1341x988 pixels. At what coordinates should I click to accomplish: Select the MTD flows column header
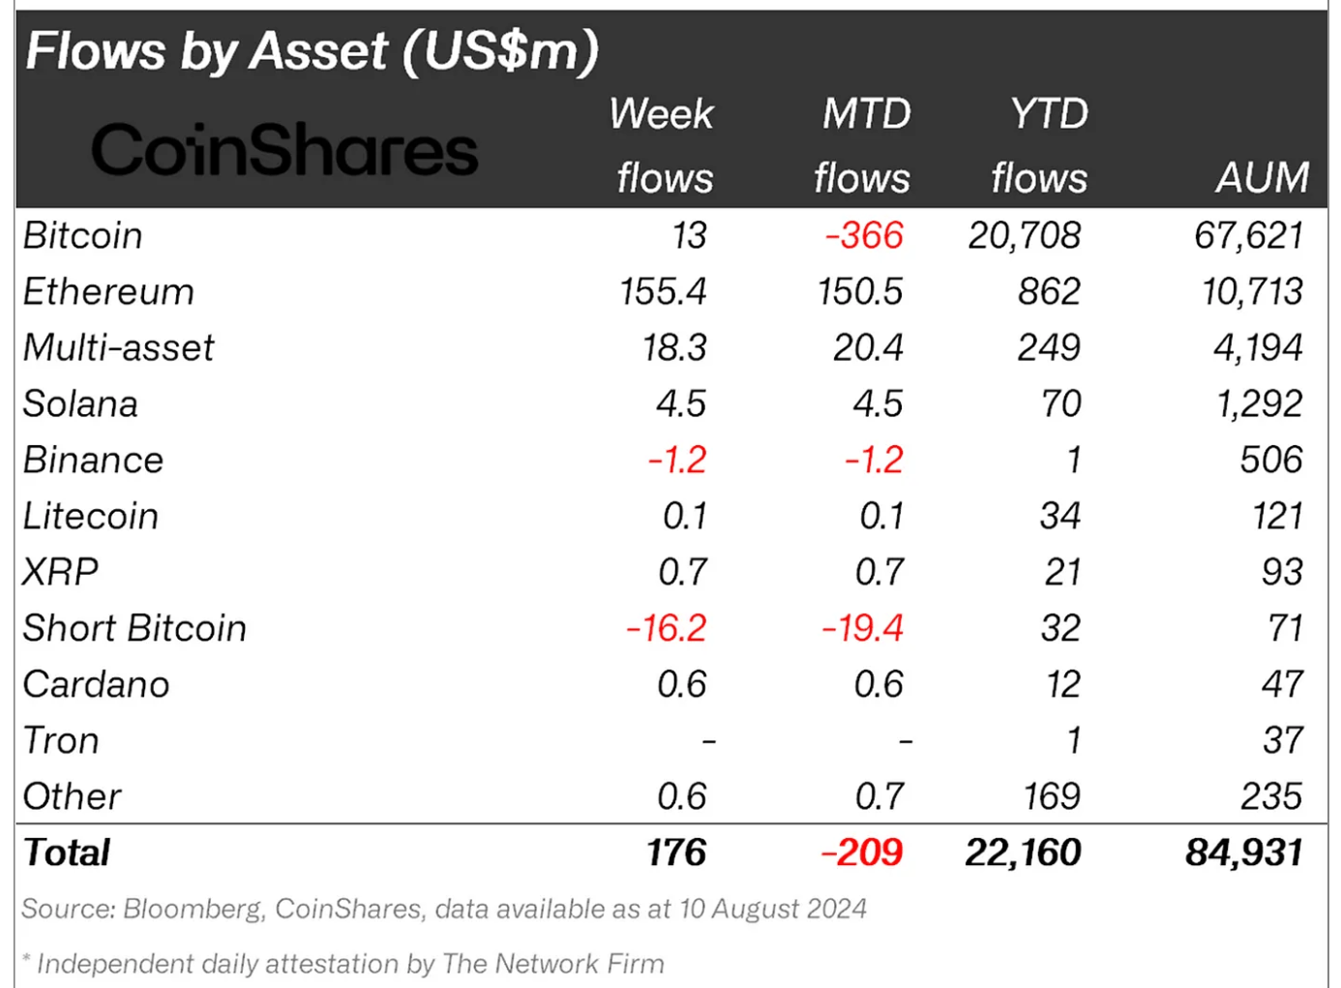pyautogui.click(x=863, y=146)
